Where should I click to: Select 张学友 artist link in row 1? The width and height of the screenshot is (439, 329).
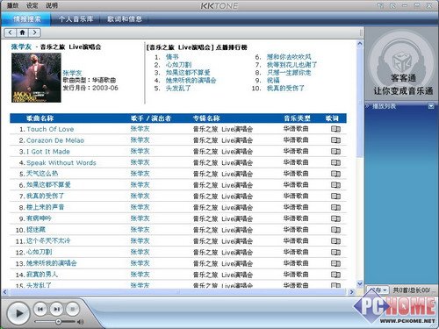tap(140, 129)
